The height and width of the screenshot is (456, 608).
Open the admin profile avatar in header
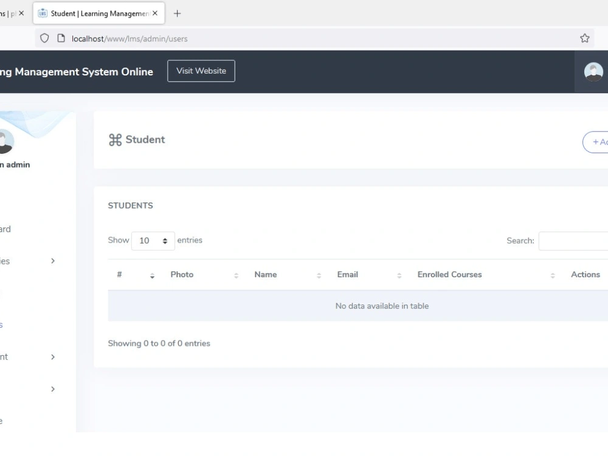pos(593,72)
